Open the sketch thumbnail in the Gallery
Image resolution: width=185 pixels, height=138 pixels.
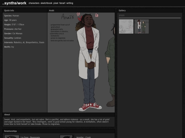tap(126, 27)
